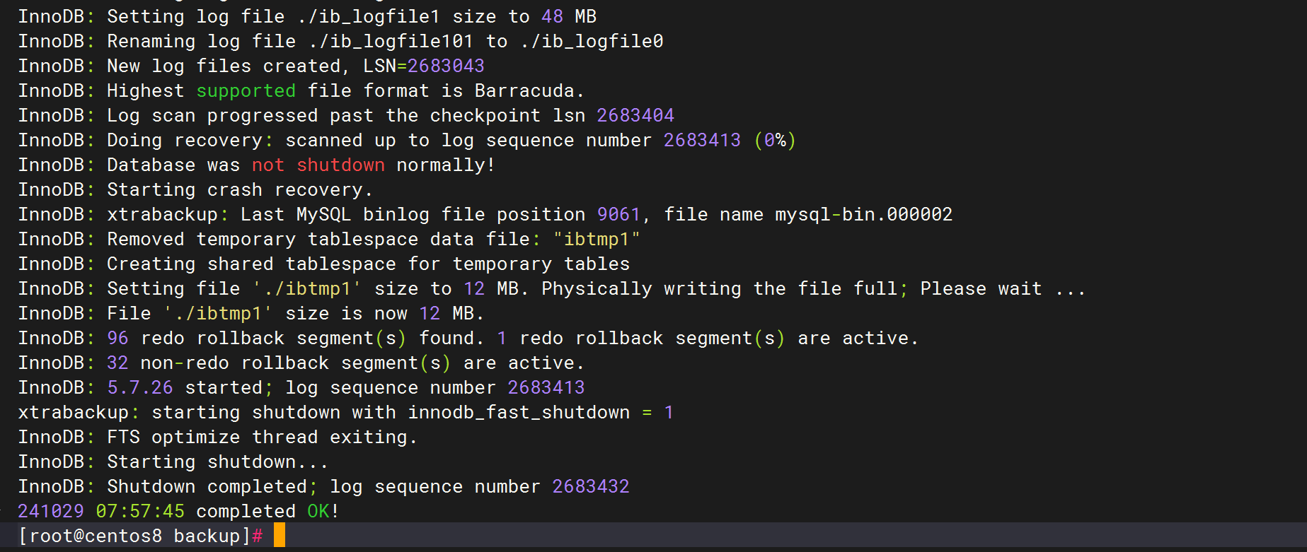This screenshot has width=1307, height=552.
Task: Click 'completed OK!' on the timestamp line
Action: [x=268, y=511]
